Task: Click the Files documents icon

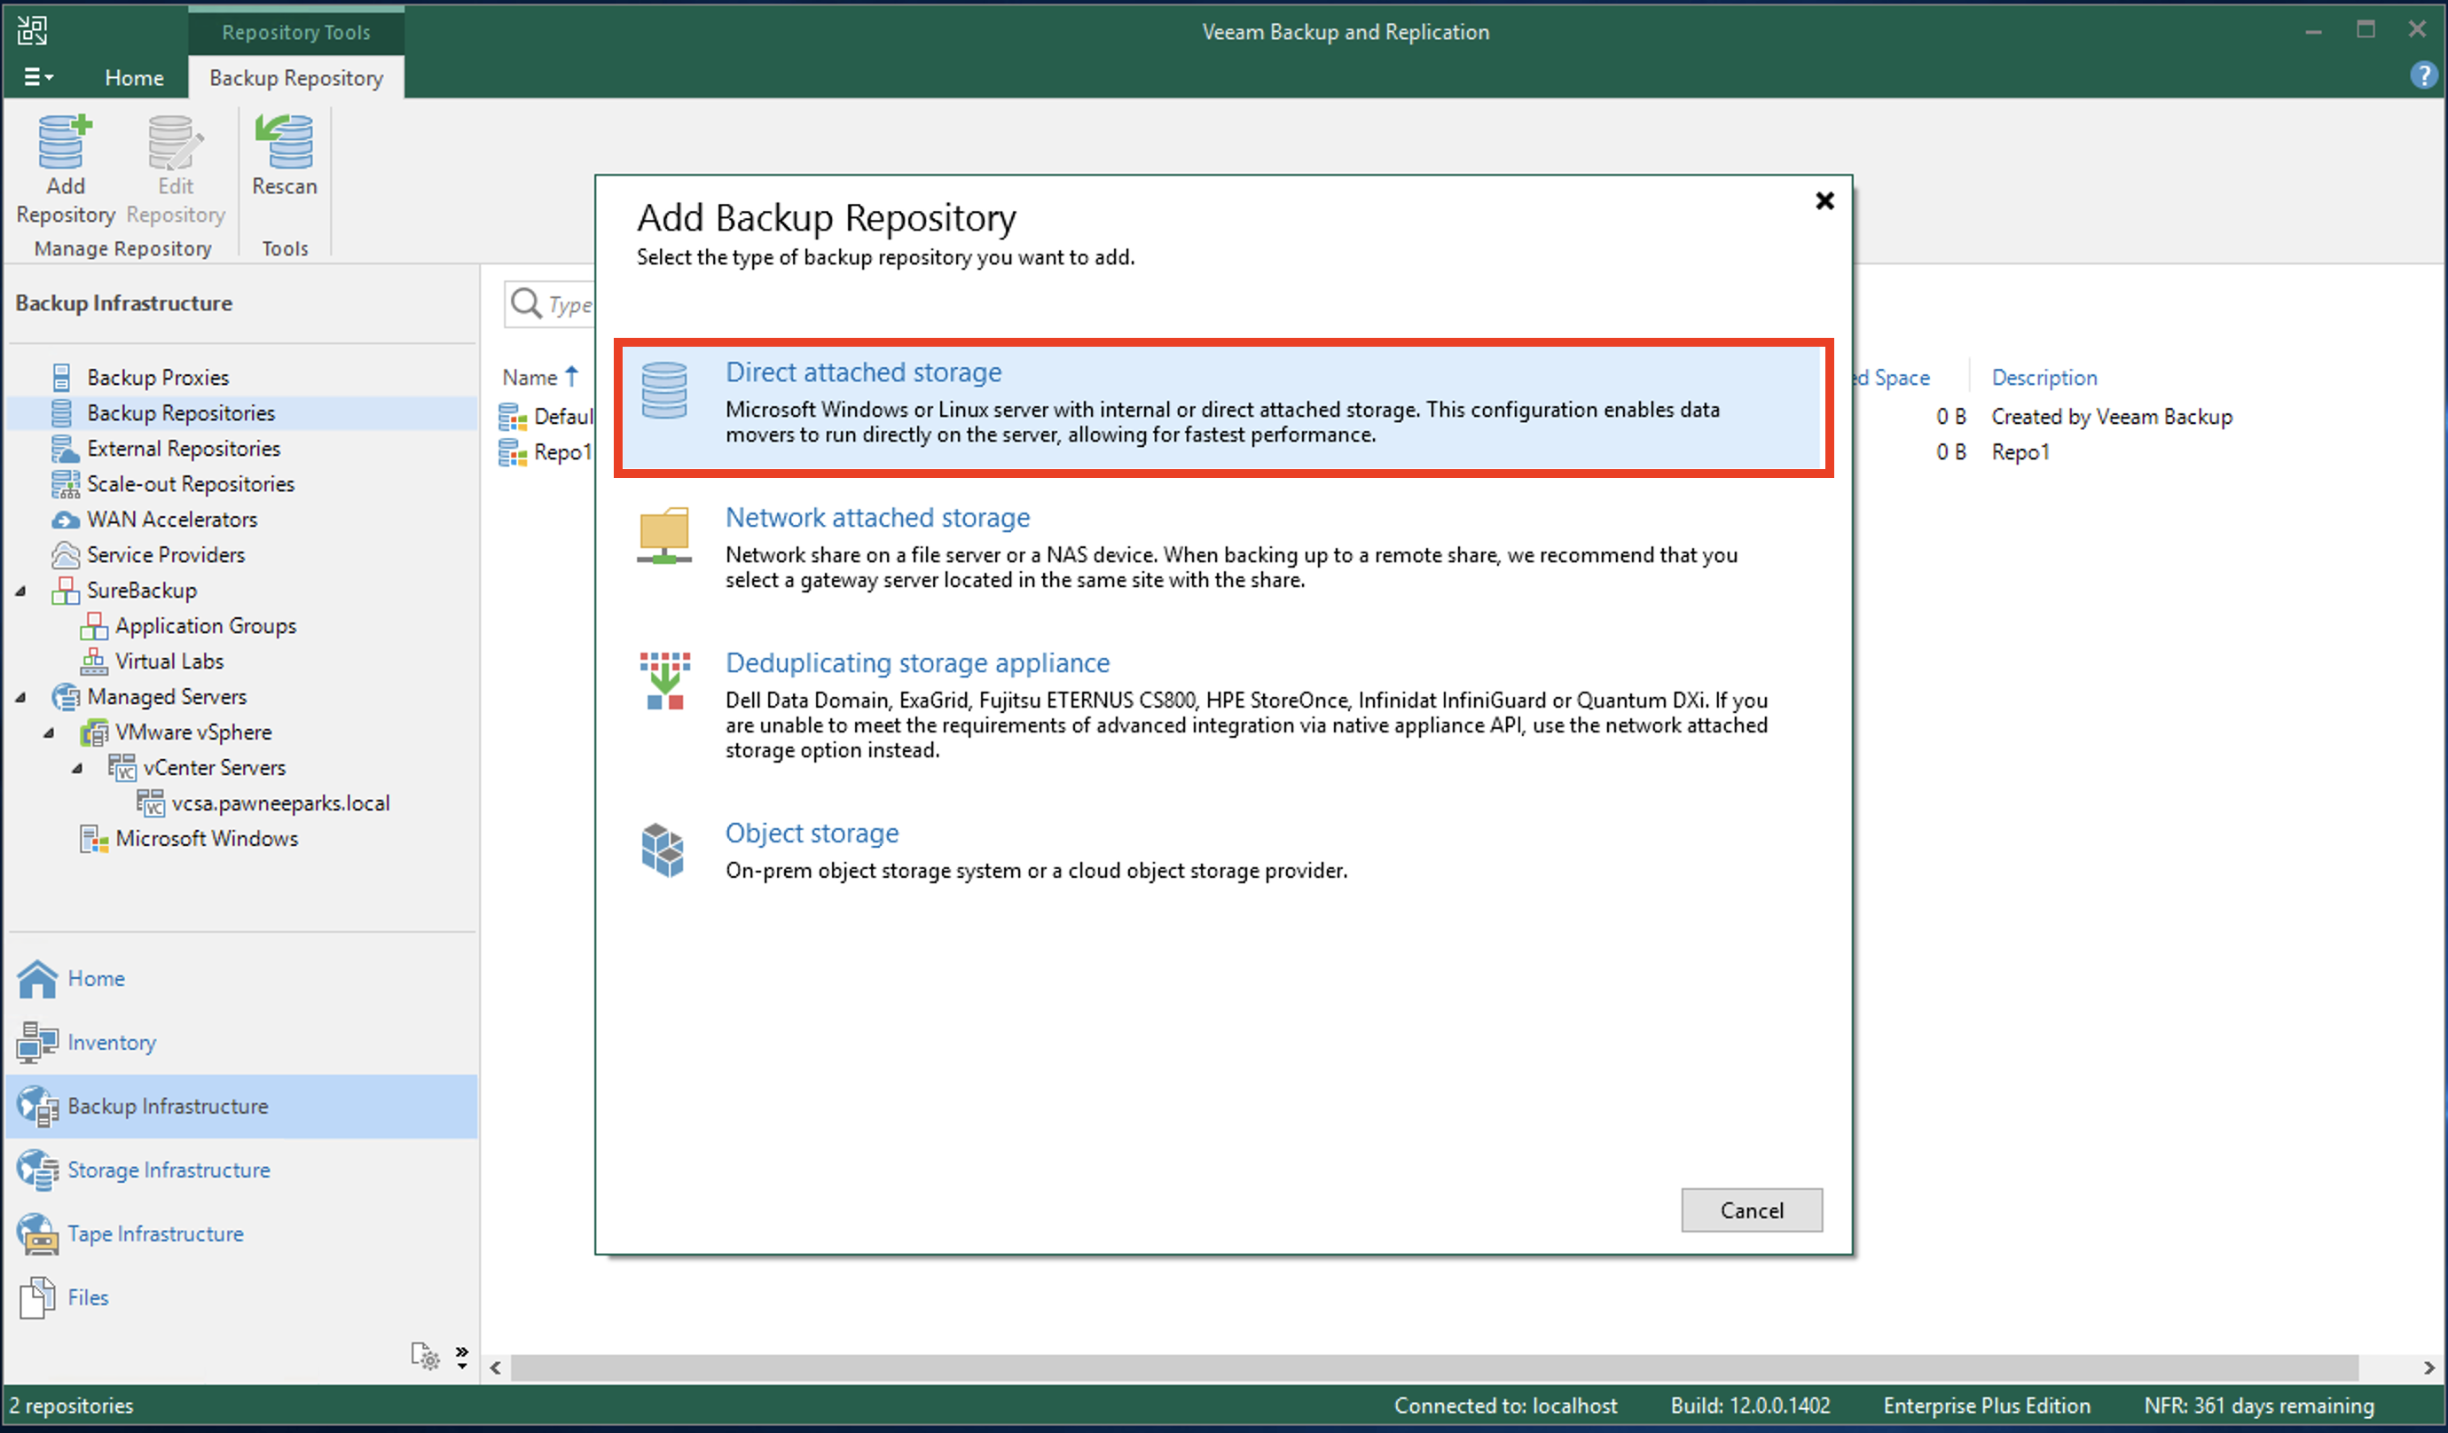Action: (x=38, y=1298)
